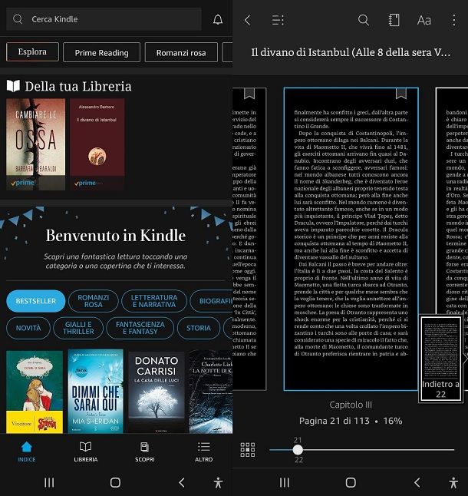Tap system back button on left phone
Viewport: 468px width, 496px height.
pos(182,482)
